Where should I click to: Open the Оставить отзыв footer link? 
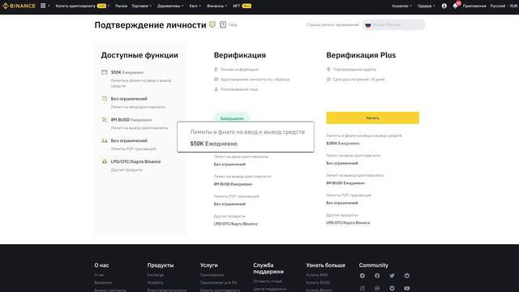(x=268, y=281)
